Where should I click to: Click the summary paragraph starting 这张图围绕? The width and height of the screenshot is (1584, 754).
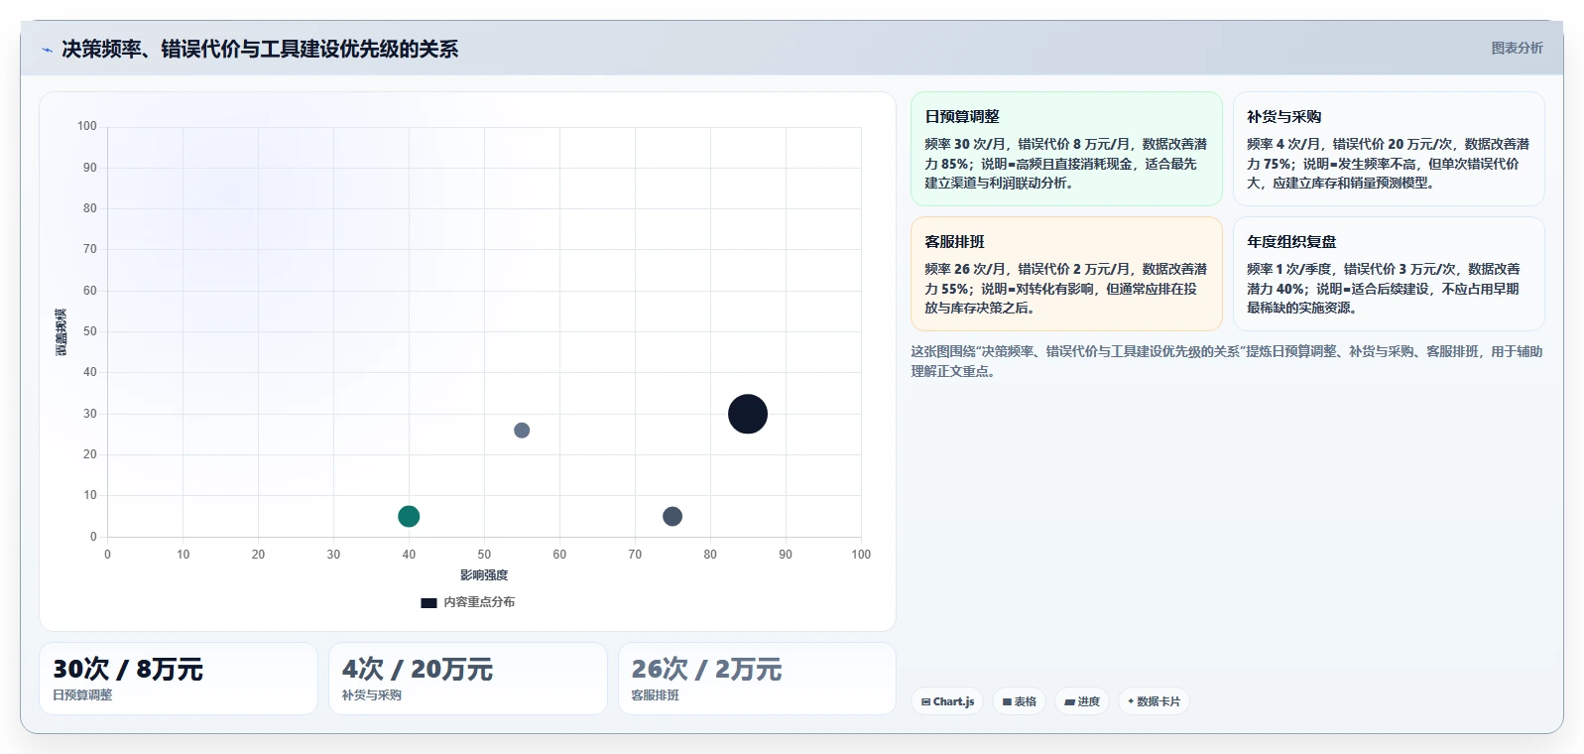[1227, 361]
